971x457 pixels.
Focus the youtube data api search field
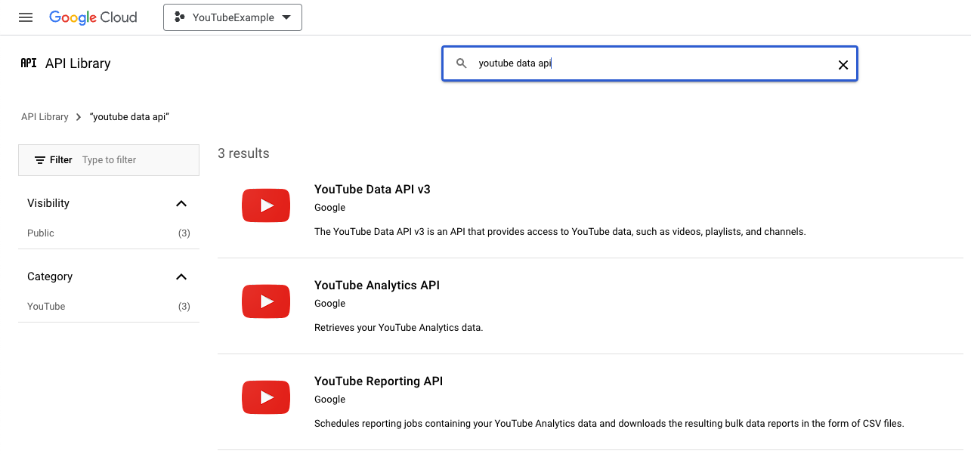coord(650,64)
